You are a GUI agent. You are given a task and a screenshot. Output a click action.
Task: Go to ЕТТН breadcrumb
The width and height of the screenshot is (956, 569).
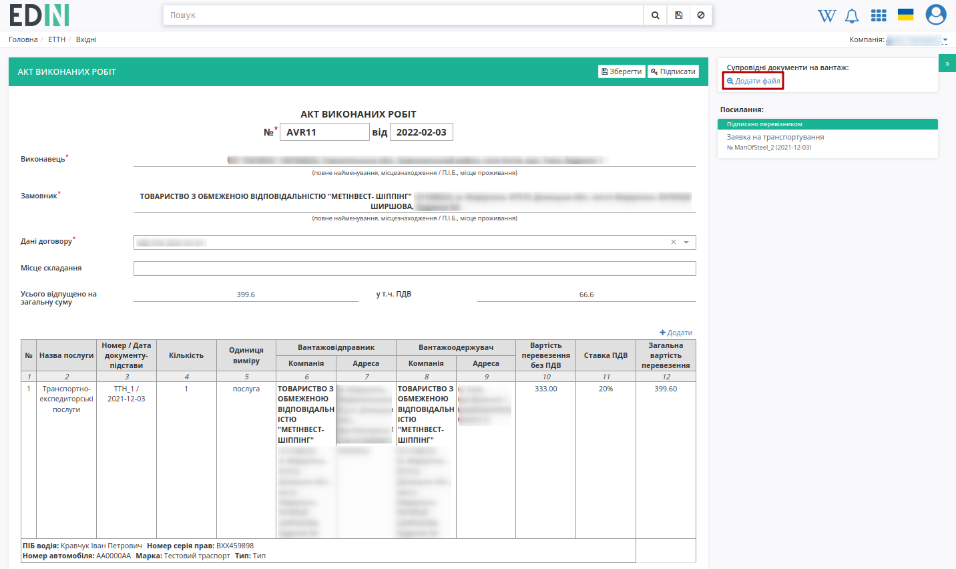(57, 39)
